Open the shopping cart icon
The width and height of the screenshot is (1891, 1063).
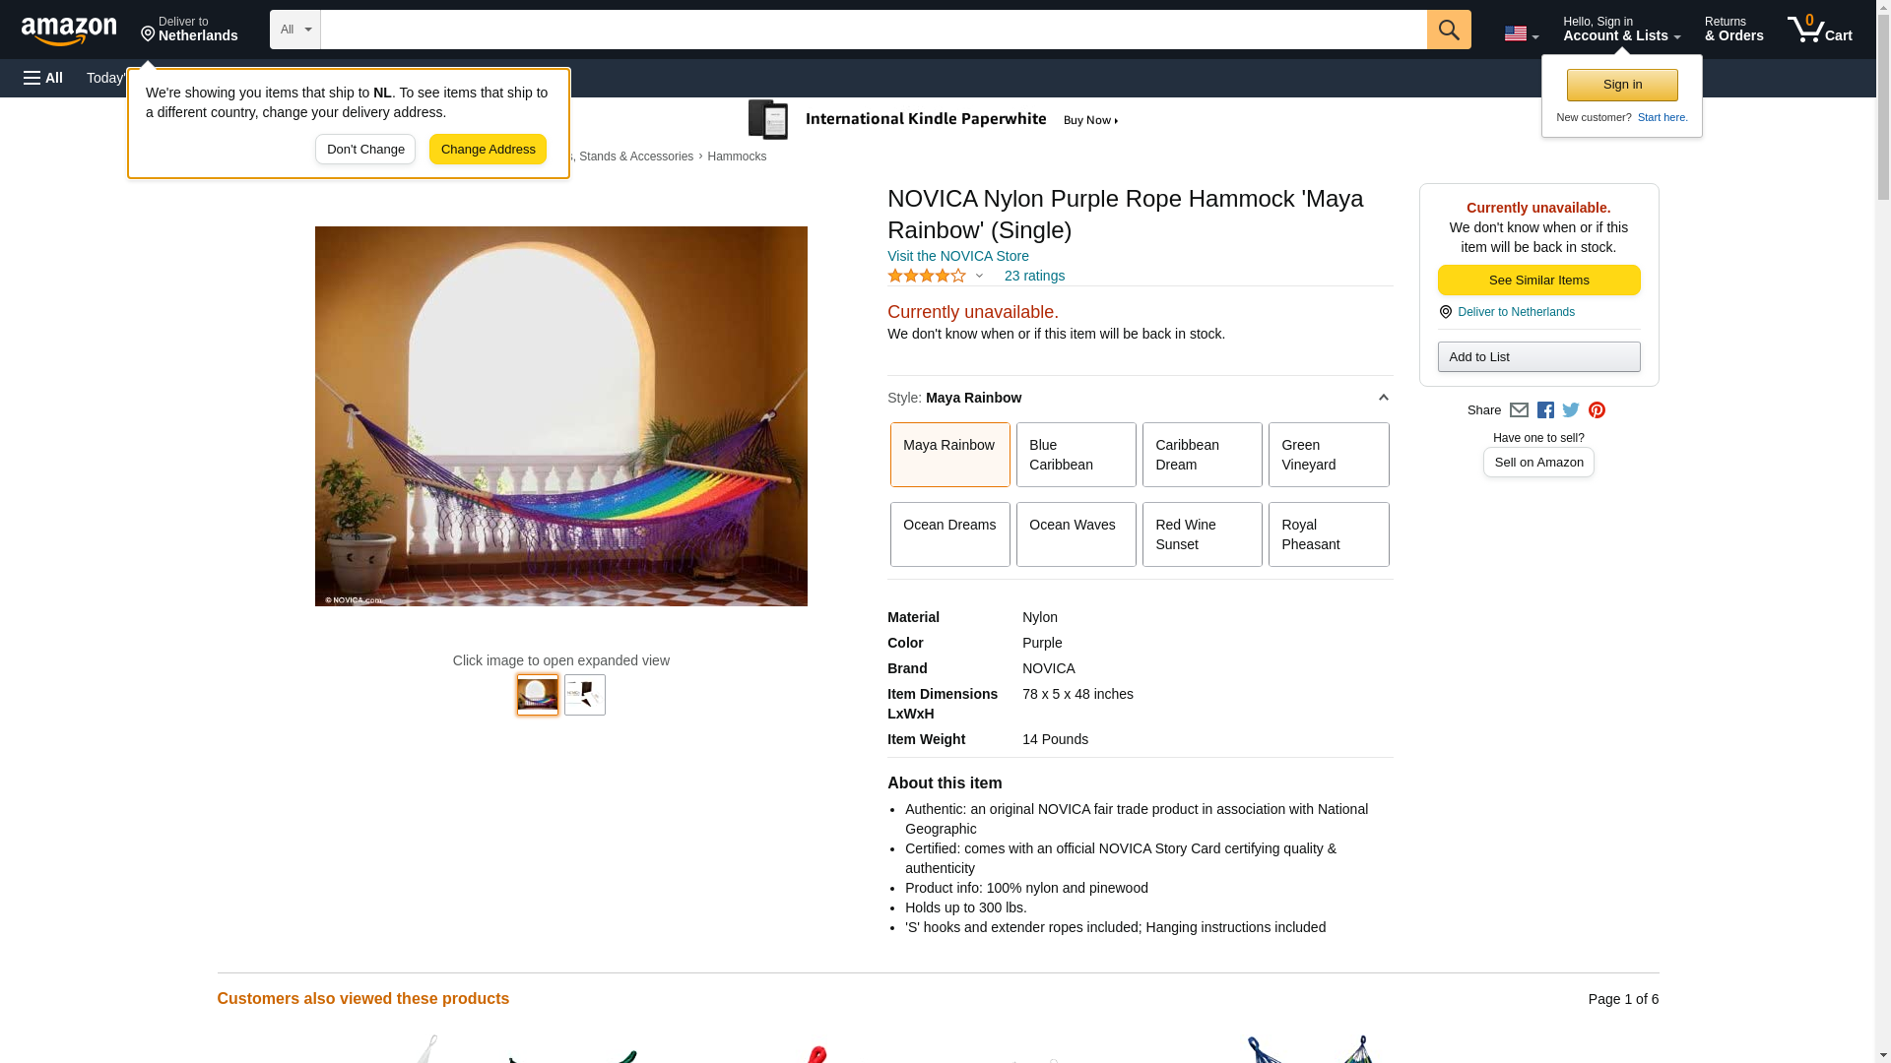pos(1819,30)
